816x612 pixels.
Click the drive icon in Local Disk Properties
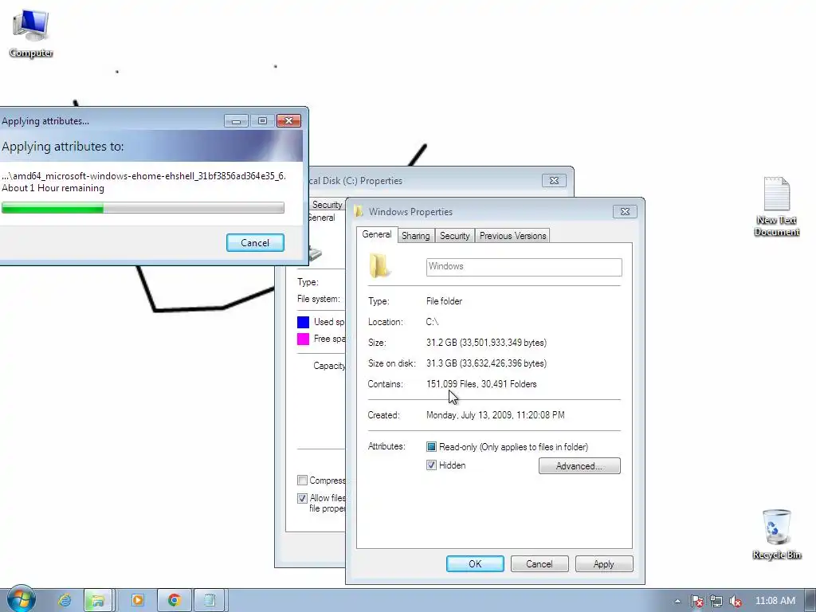[x=315, y=254]
